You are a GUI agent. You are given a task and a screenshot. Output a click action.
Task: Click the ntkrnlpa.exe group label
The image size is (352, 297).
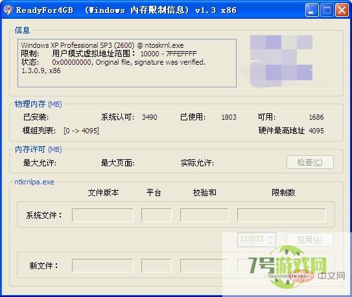point(34,182)
